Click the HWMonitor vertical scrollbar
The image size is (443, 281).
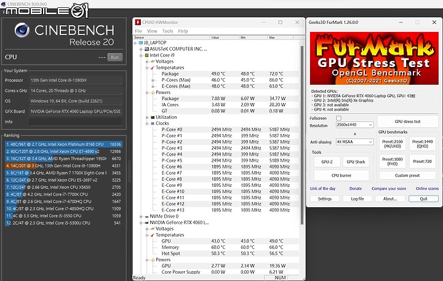(x=301, y=135)
